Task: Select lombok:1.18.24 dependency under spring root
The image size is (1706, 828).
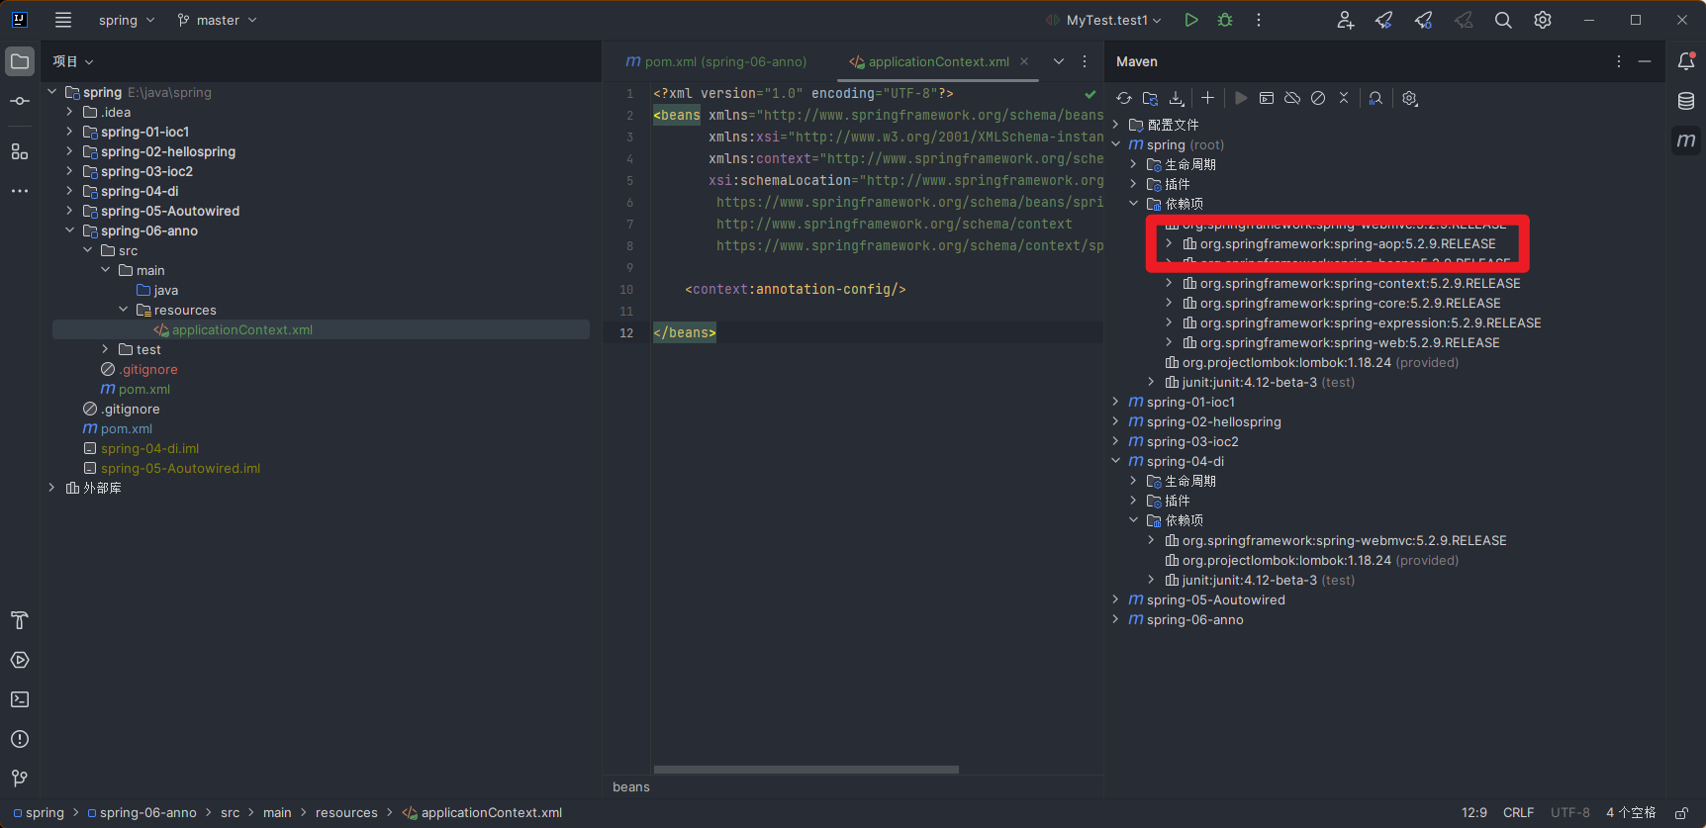Action: pos(1310,362)
